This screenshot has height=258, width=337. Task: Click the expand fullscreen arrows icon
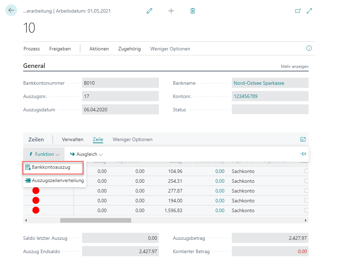309,11
